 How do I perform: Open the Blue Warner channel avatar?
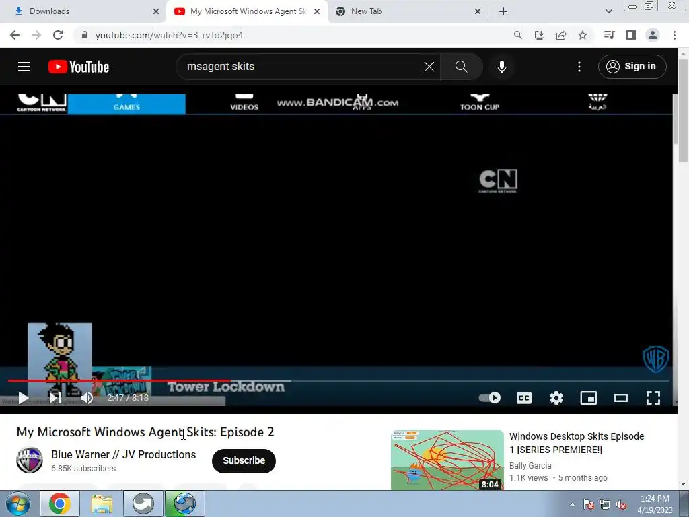point(30,460)
